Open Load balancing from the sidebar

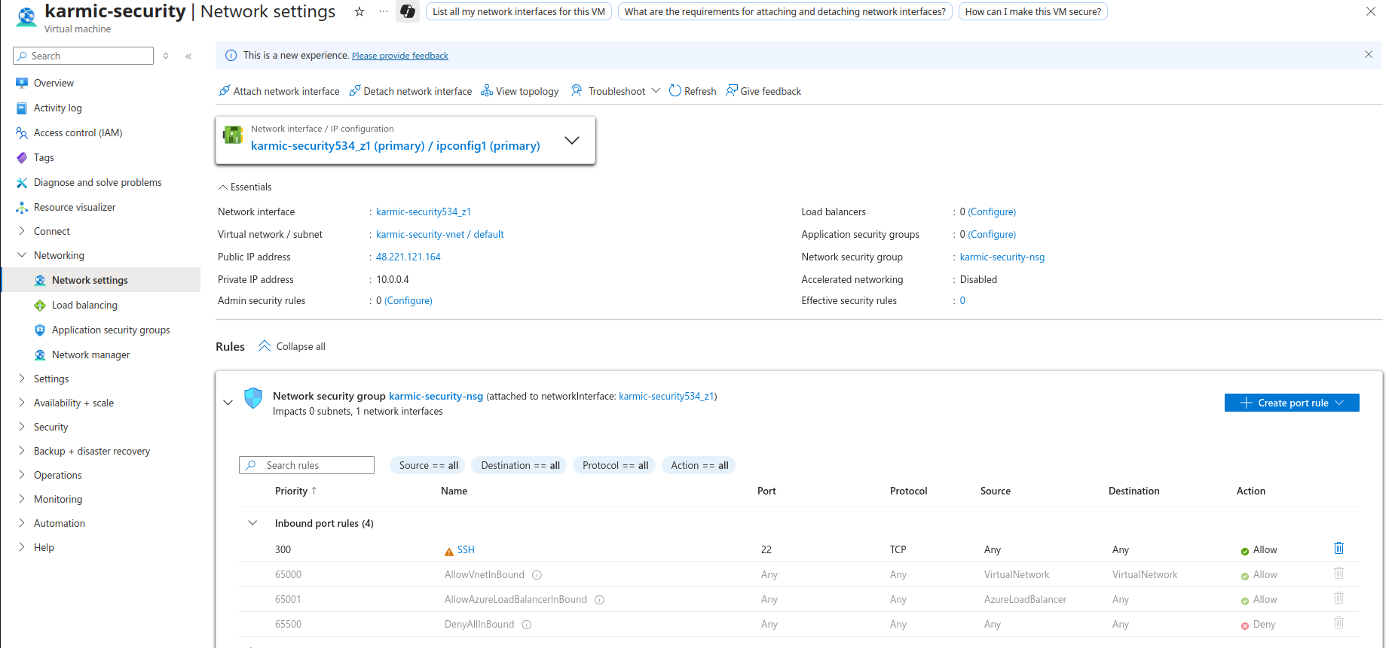[84, 305]
